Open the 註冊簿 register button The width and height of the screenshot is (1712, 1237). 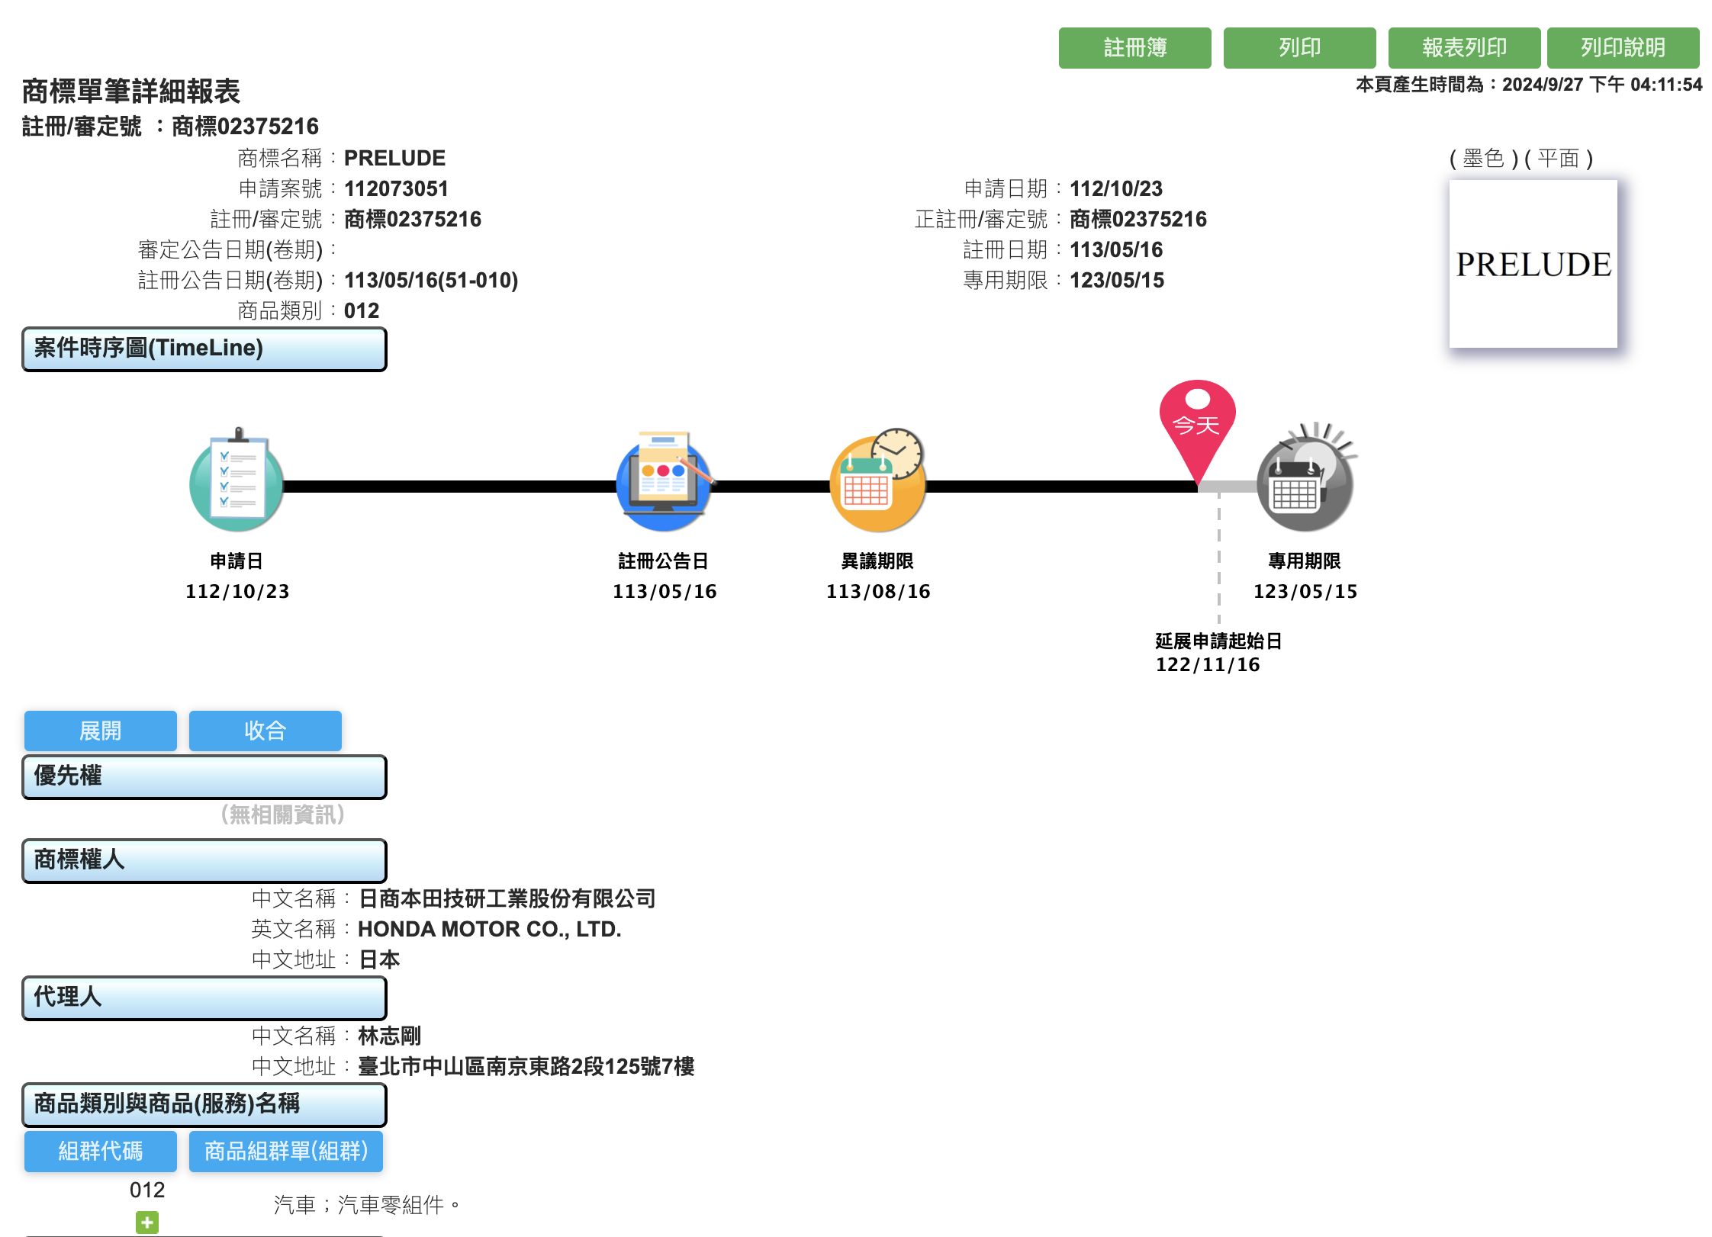coord(1134,48)
